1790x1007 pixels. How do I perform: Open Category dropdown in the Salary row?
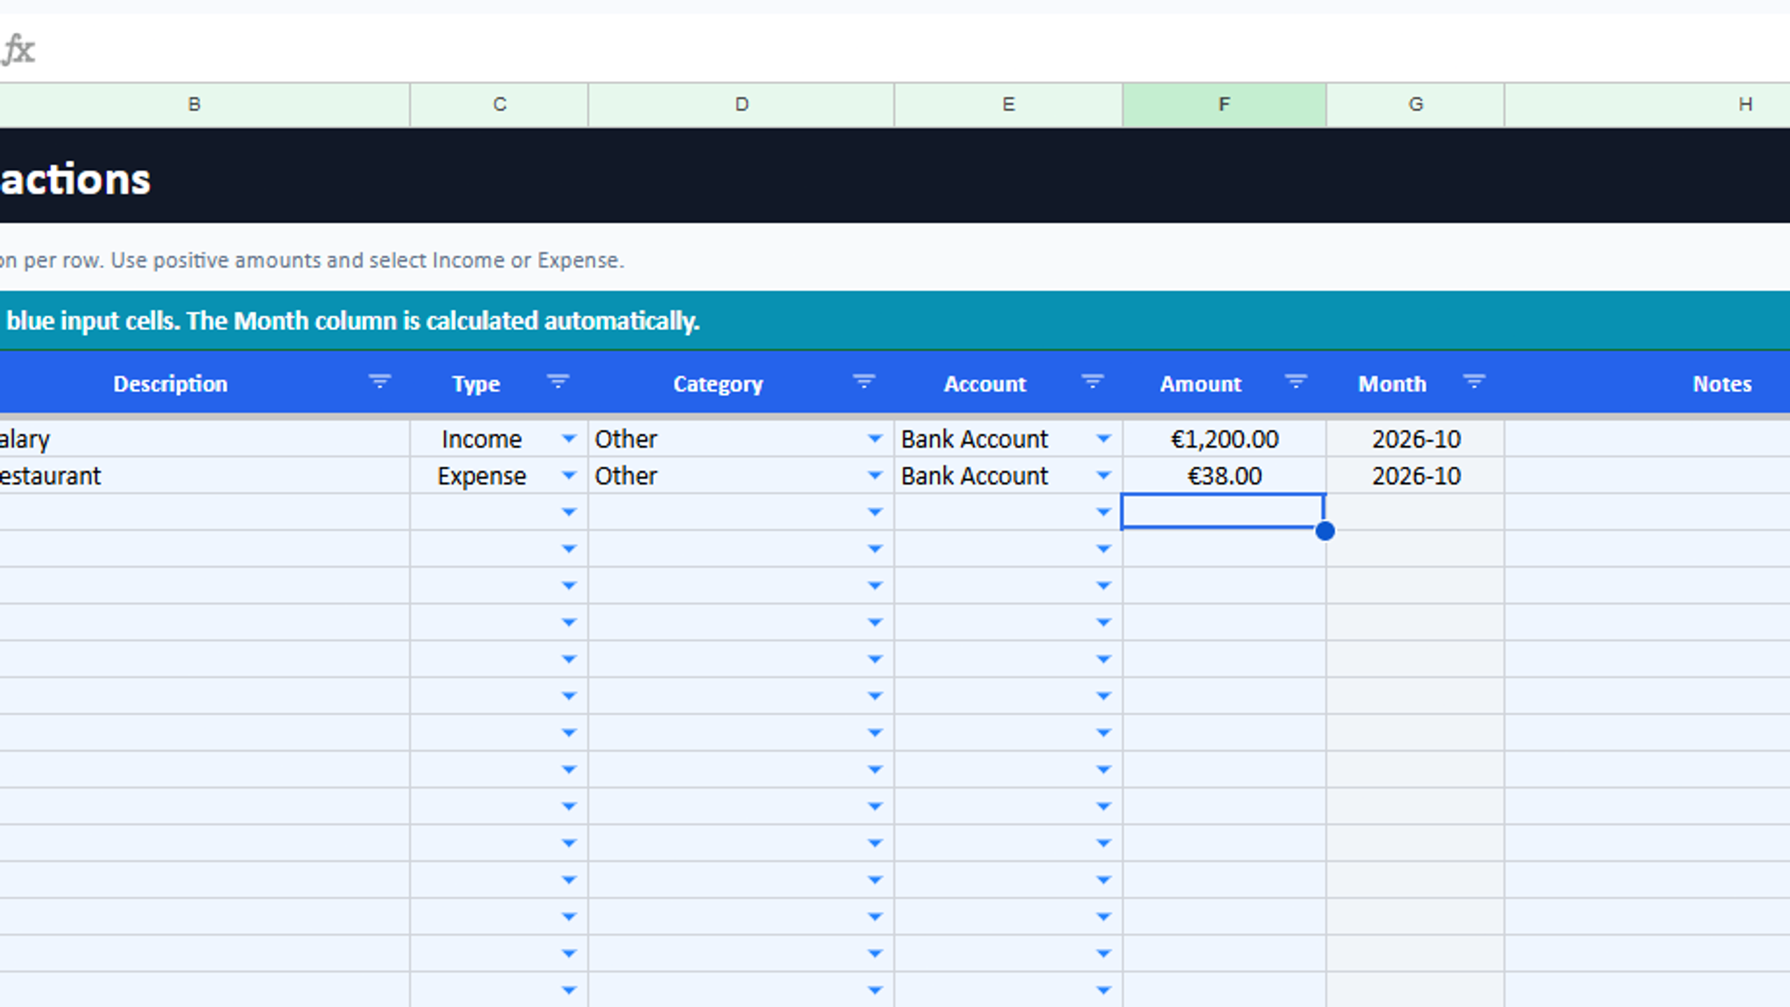point(874,439)
